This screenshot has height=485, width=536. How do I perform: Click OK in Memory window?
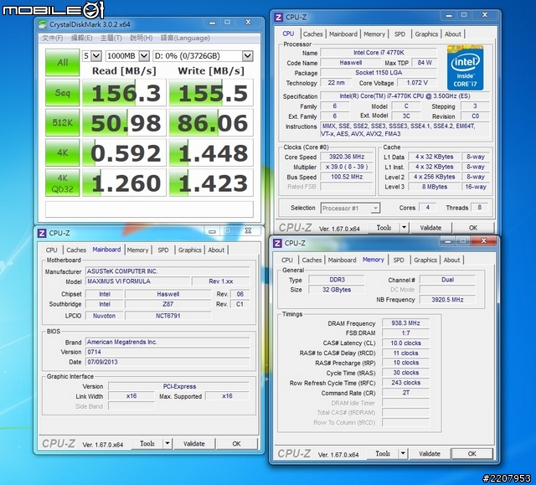pos(472,454)
